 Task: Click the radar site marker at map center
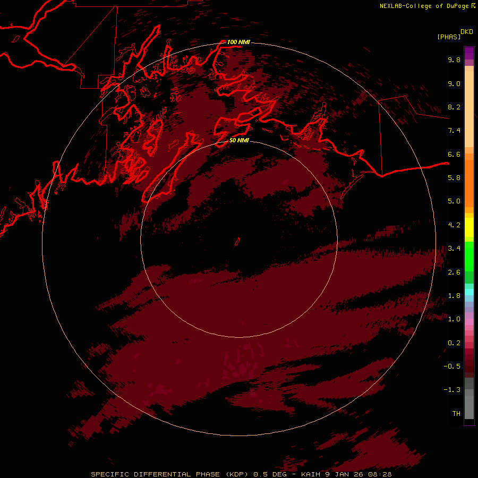(237, 242)
